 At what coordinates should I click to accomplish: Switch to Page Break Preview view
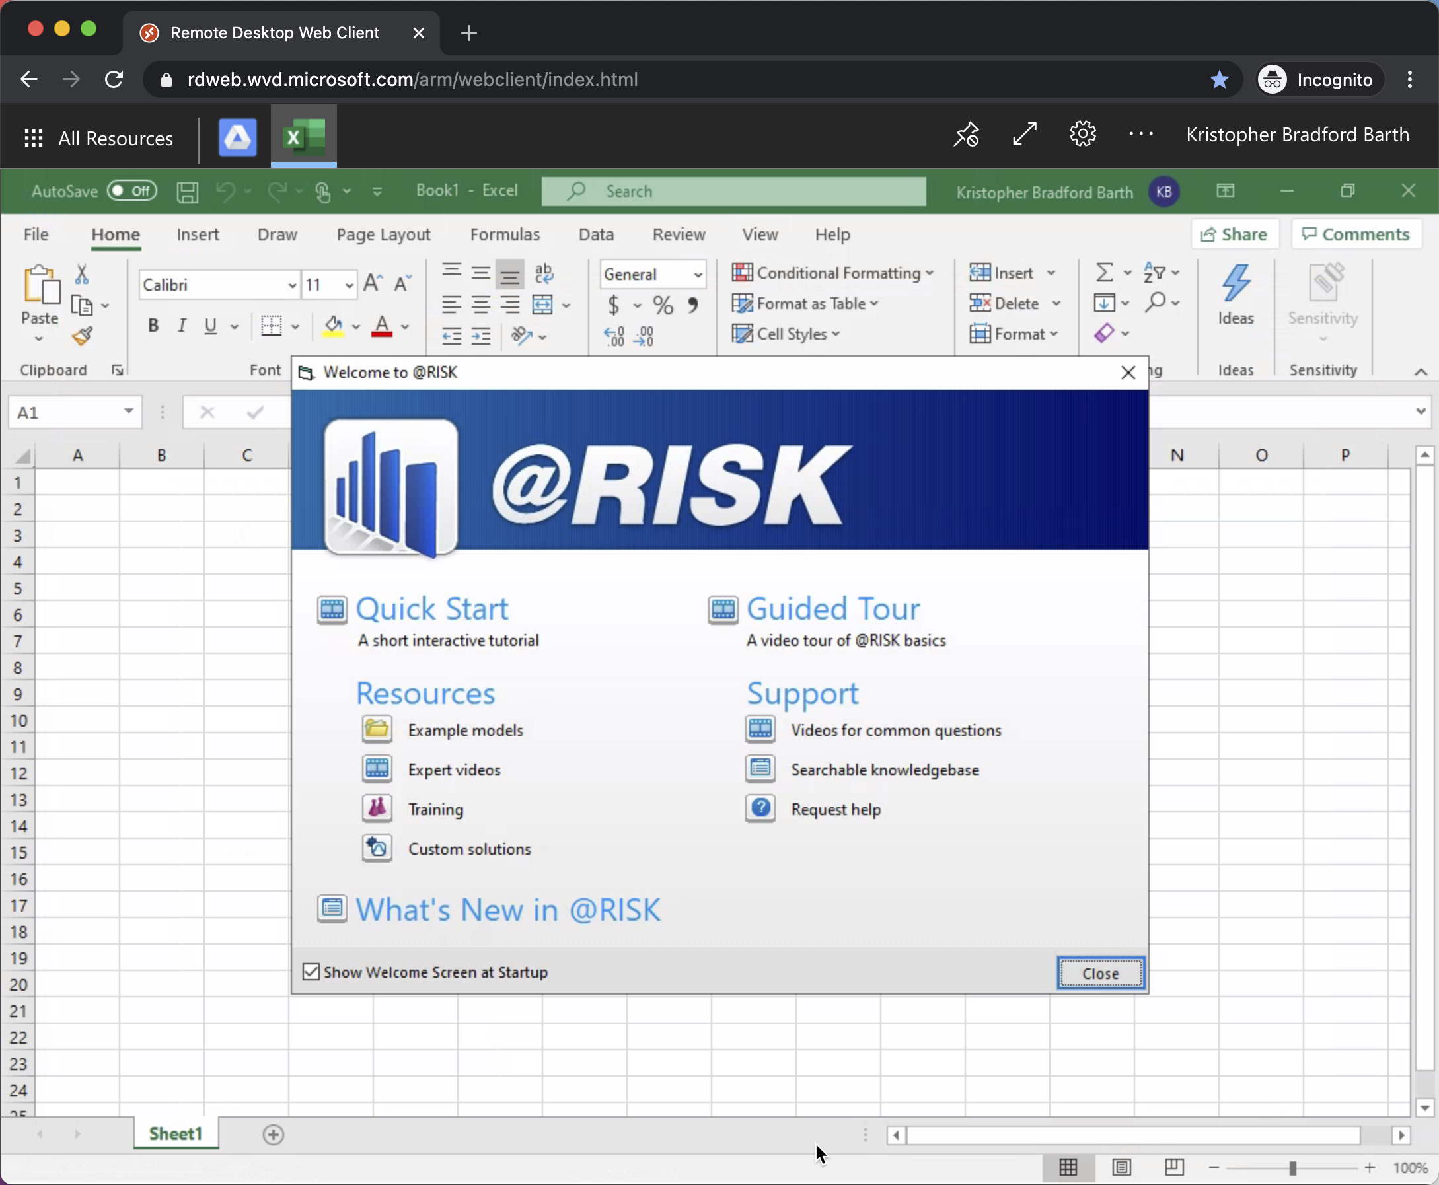1174,1167
